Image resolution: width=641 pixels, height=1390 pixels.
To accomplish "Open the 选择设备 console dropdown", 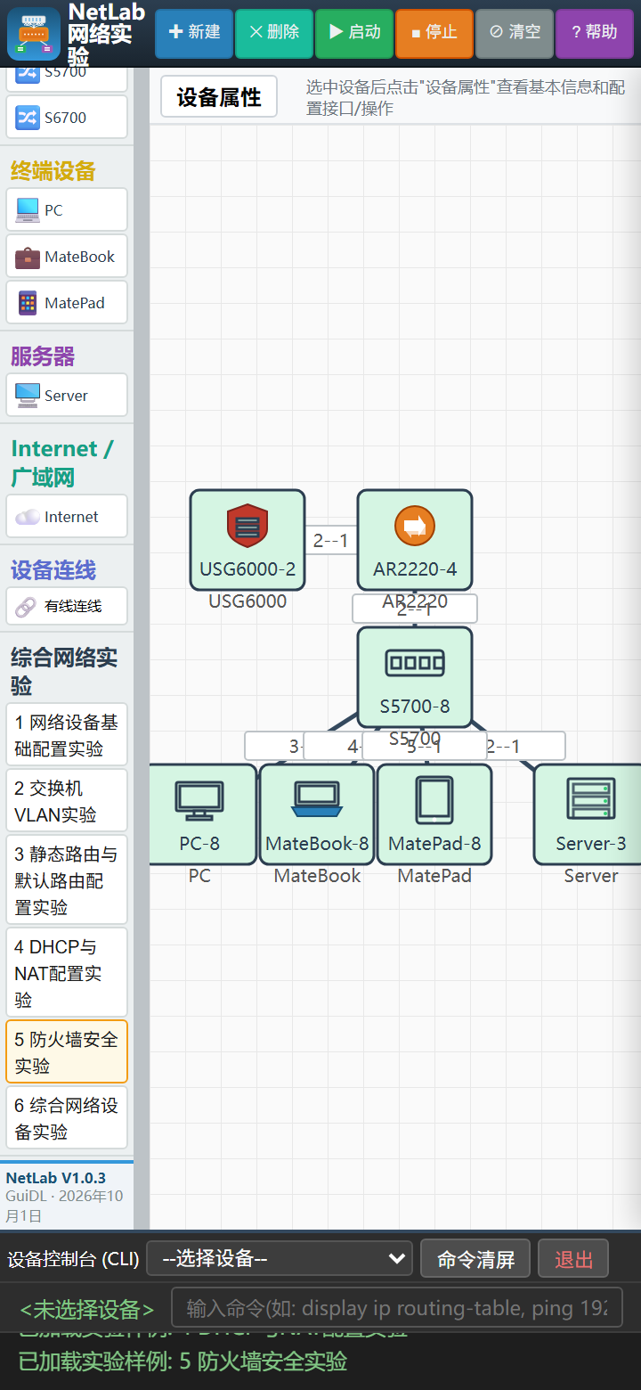I will [x=280, y=1258].
